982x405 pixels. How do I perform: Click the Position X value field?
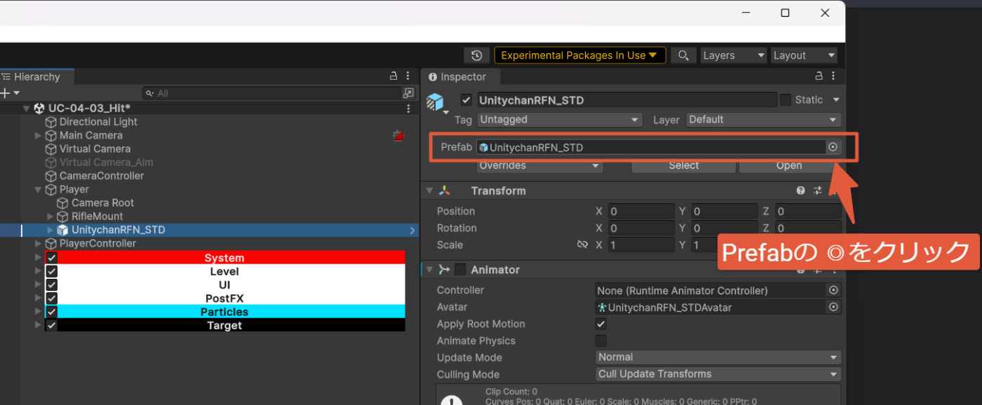(x=640, y=212)
